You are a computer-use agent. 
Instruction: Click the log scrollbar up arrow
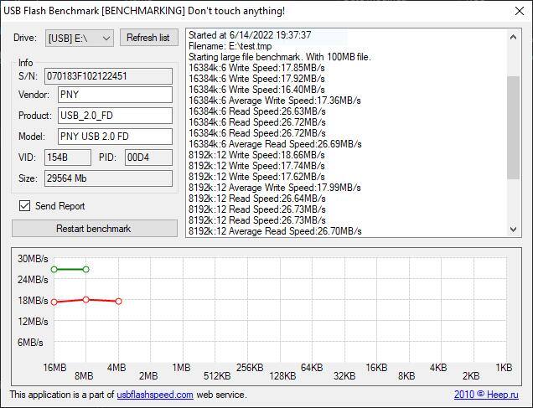[x=514, y=37]
